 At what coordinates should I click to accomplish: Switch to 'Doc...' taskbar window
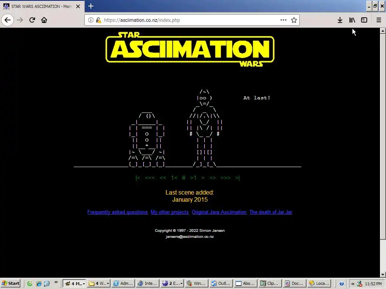[x=295, y=283]
